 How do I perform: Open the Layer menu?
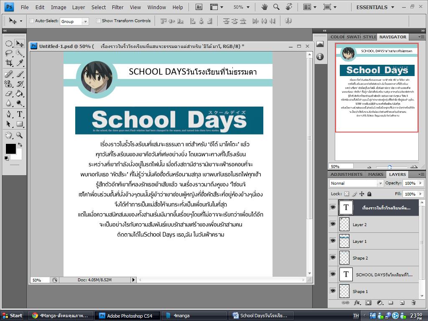click(x=79, y=8)
